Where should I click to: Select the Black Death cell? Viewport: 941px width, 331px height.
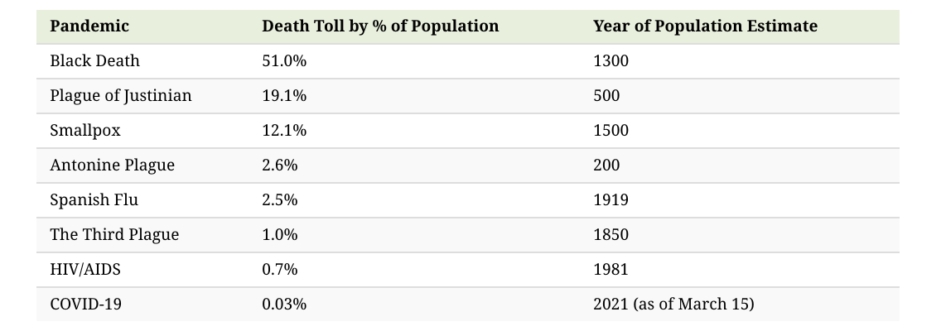pos(94,61)
